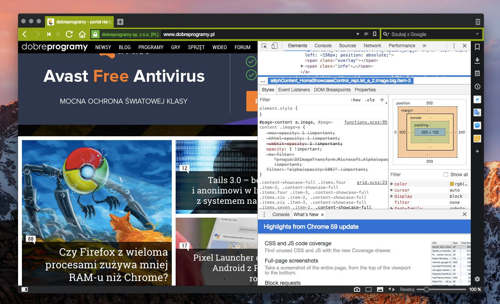The image size is (500, 304).
Task: Enable the Show all checkbox
Action: coord(446,175)
